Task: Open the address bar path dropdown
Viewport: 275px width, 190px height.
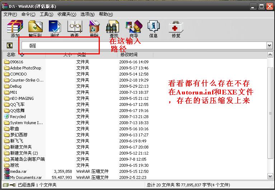Action: click(269, 45)
